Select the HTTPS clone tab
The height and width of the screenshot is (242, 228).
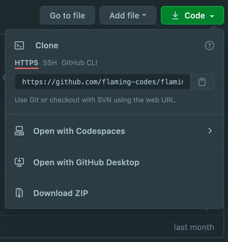[x=27, y=63]
